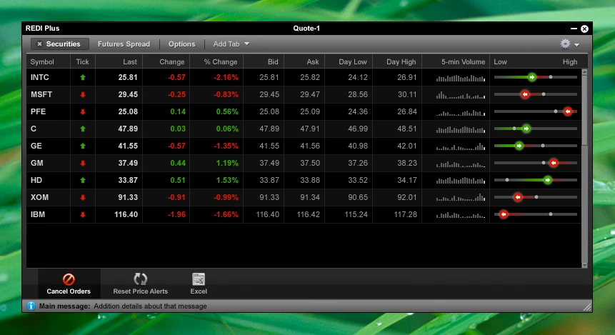Sort by the Symbol column header
615x335 pixels.
coord(42,61)
